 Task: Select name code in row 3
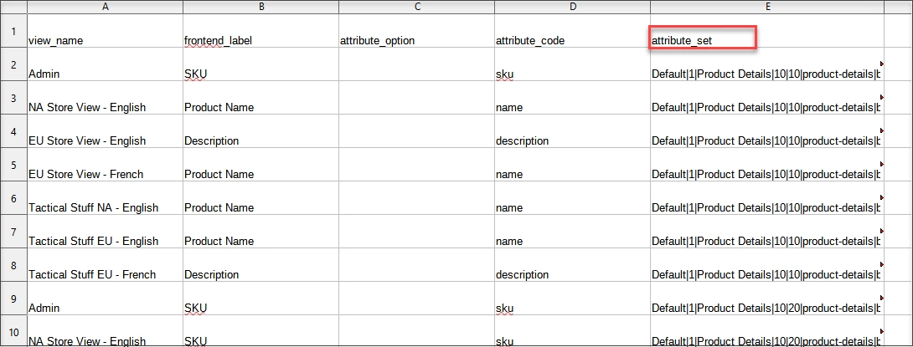coord(573,98)
